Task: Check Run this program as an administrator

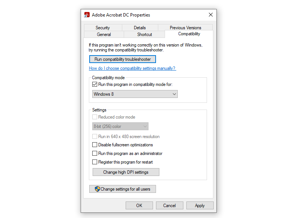Action: (94, 153)
